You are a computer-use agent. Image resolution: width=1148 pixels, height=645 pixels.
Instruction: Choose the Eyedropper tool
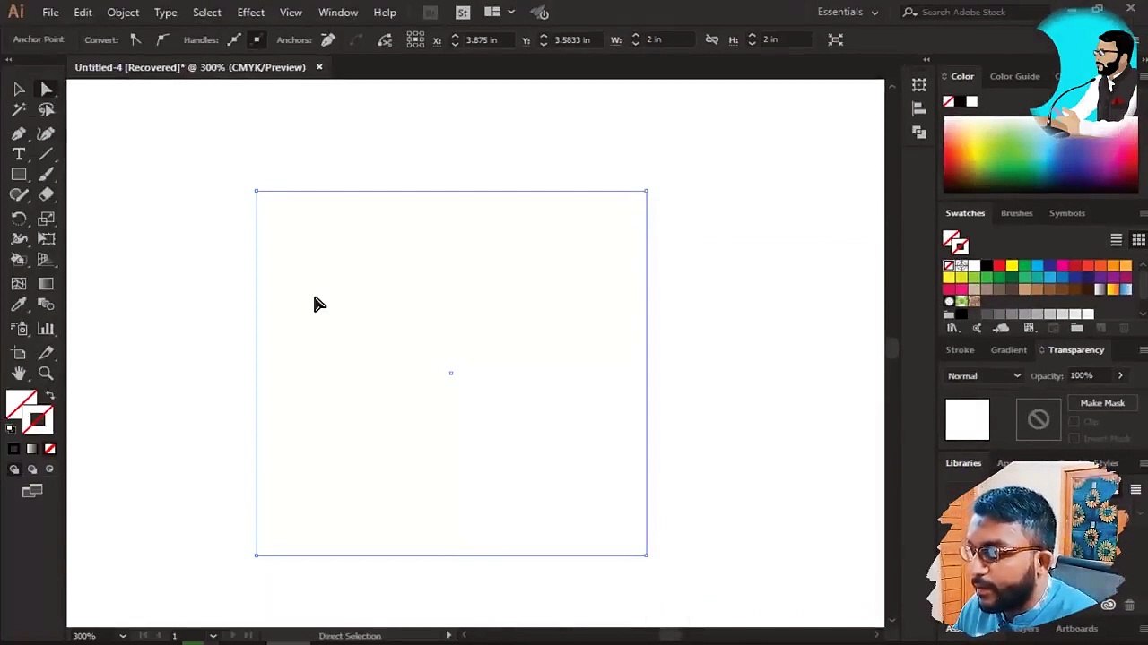[19, 305]
